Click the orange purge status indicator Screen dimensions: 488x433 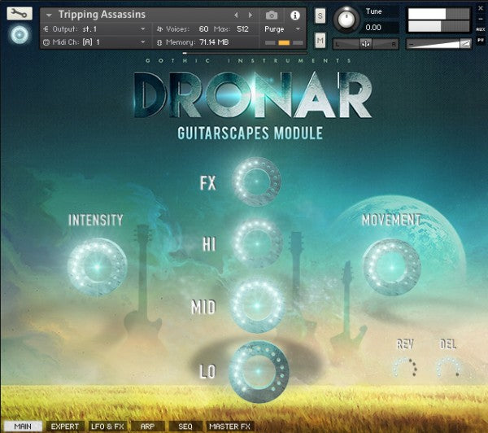click(x=284, y=42)
